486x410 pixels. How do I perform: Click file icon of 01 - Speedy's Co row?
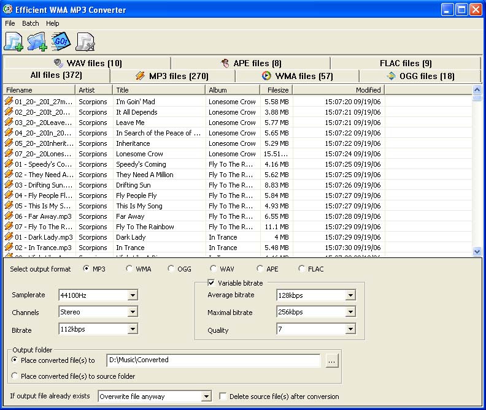[x=9, y=164]
